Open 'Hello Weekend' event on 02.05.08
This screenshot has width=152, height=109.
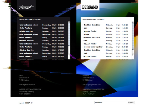(x=26, y=28)
